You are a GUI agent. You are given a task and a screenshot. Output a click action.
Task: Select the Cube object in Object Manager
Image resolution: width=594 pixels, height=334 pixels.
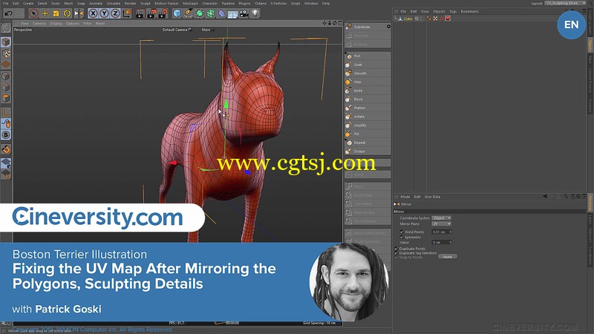click(x=408, y=19)
